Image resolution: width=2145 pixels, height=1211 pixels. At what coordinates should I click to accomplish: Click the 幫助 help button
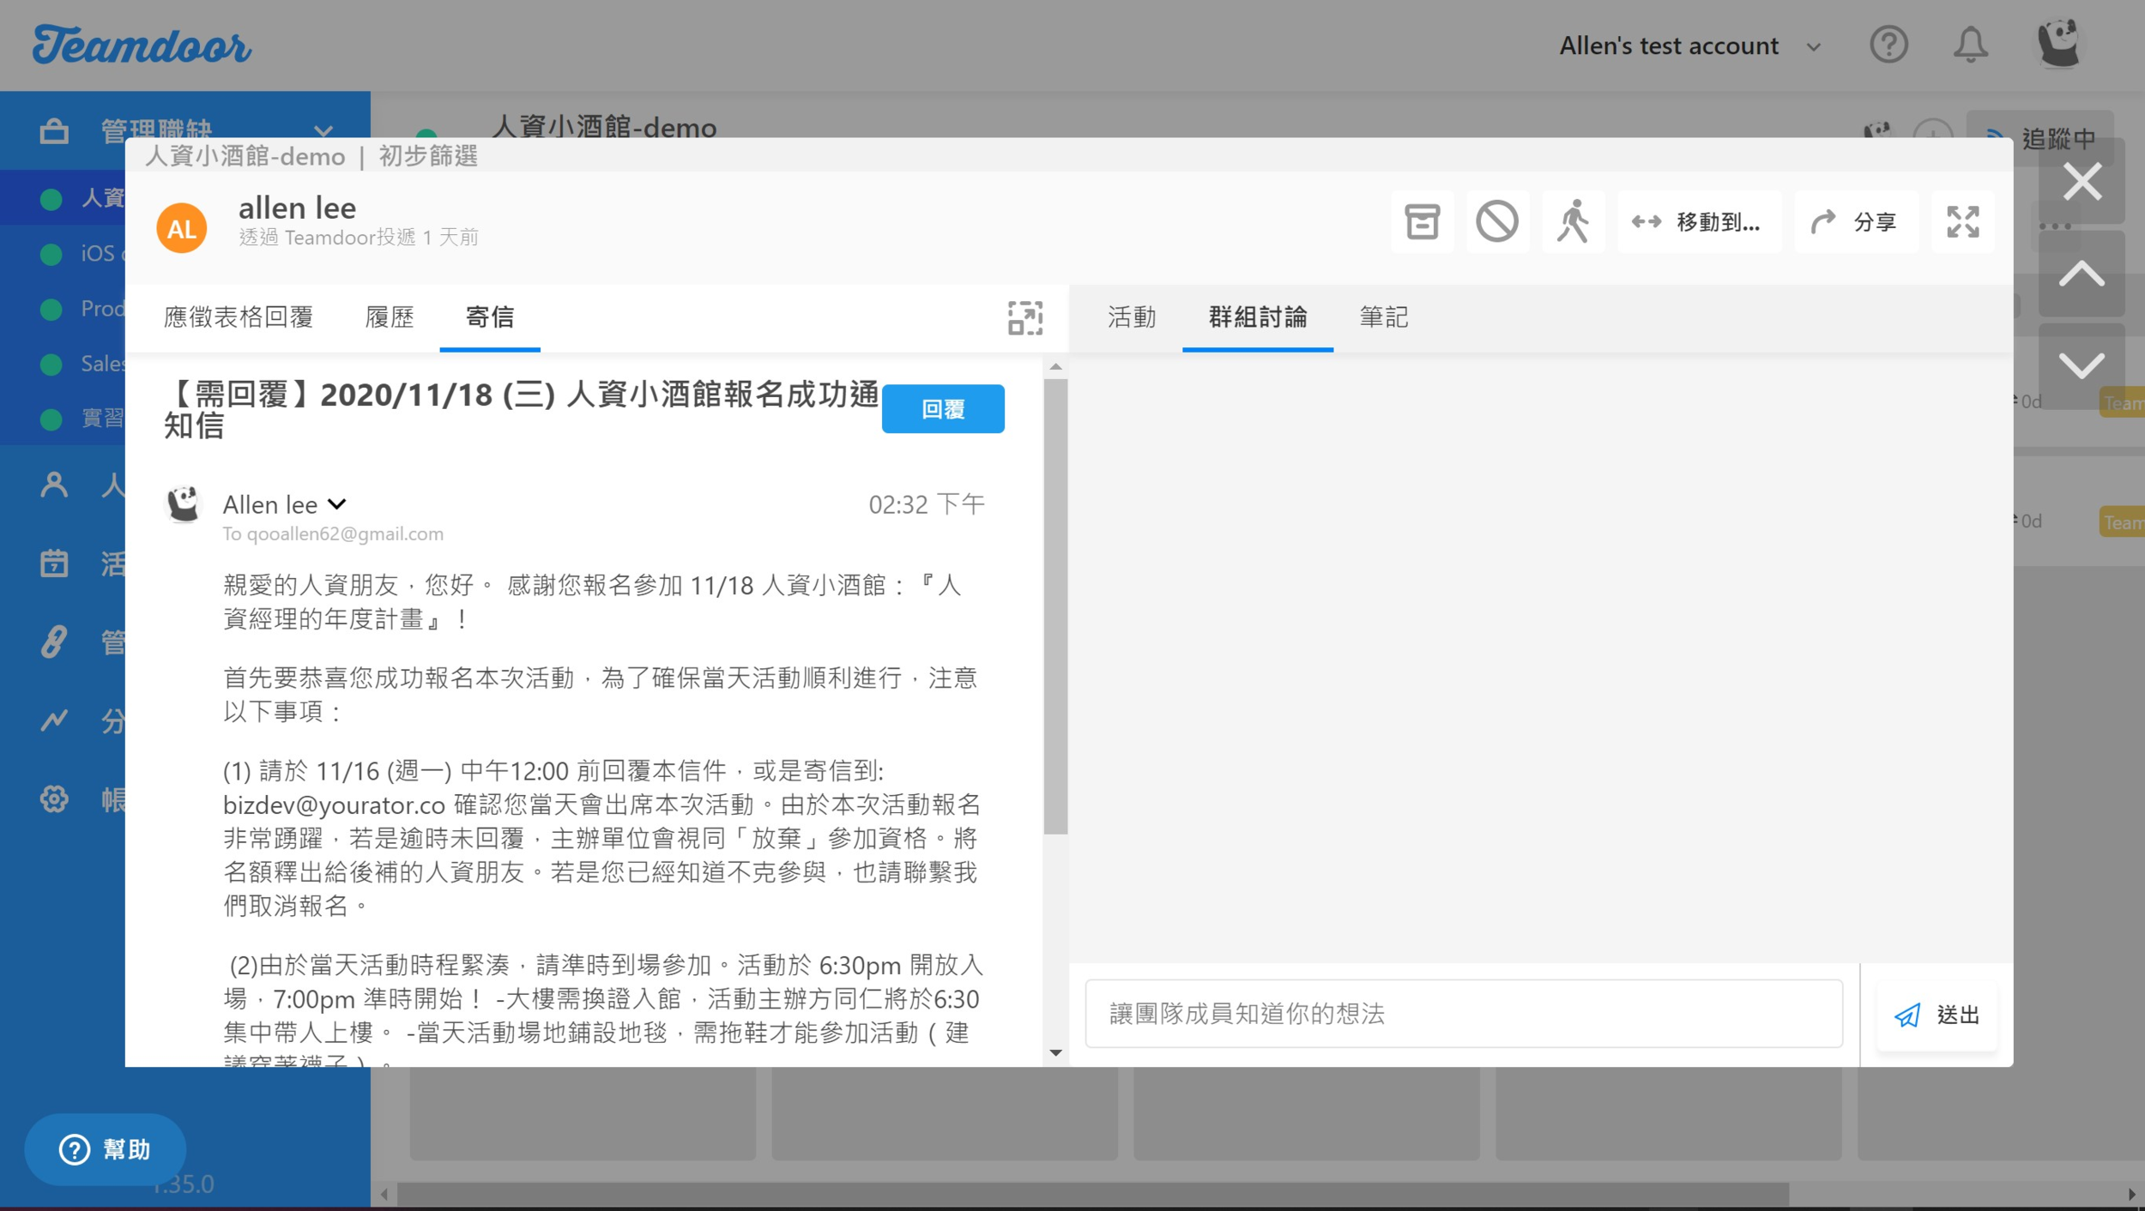105,1149
